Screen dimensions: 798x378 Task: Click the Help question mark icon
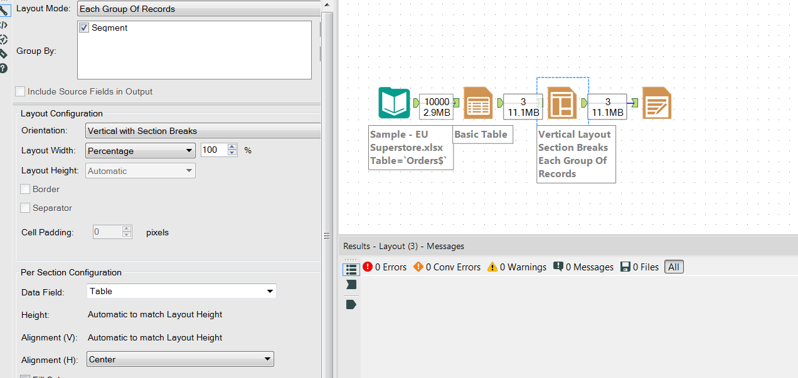(4, 68)
